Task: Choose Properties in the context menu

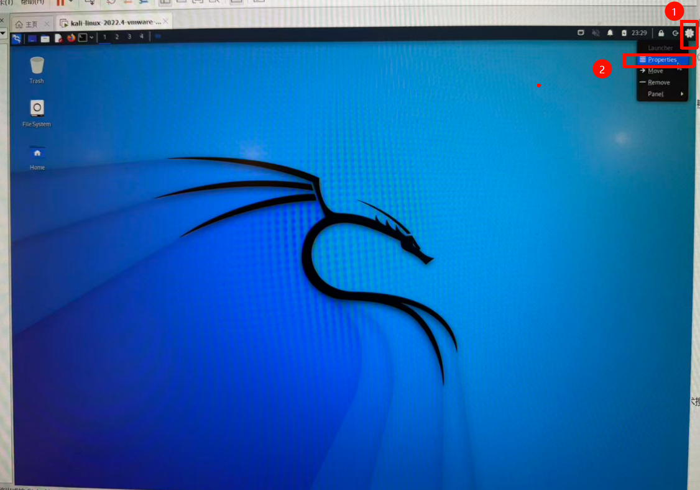Action: point(662,60)
